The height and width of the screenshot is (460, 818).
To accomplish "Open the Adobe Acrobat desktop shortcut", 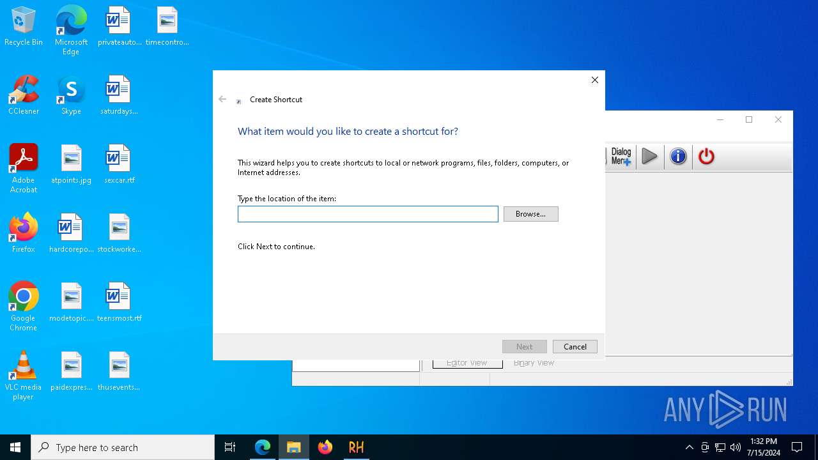I will (24, 169).
